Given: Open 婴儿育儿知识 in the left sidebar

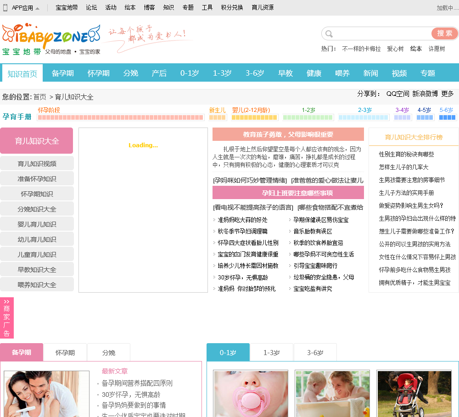Looking at the screenshot, I should coord(37,224).
